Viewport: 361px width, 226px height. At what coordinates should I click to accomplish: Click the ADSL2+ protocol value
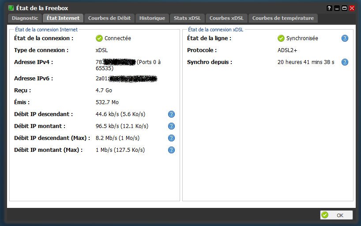pyautogui.click(x=287, y=50)
